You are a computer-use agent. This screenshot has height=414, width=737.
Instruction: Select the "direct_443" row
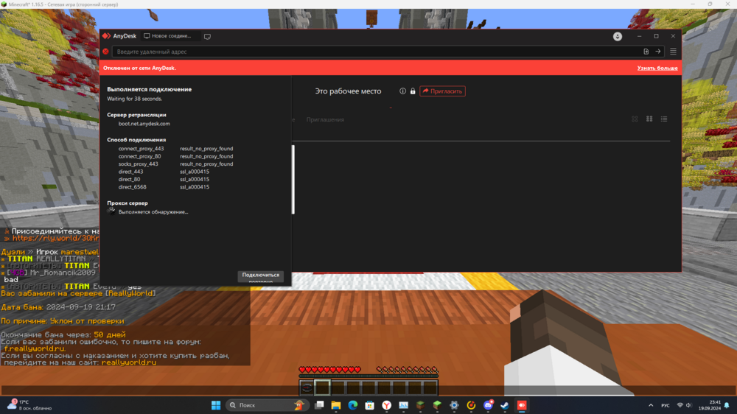(x=164, y=172)
